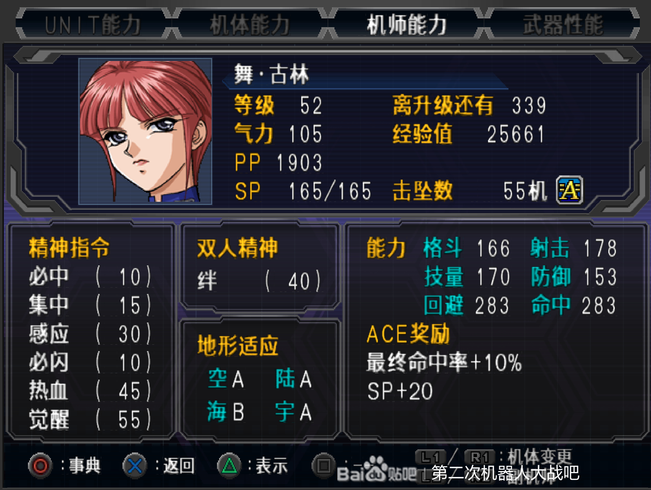Select the 绊 twin spirit command

(259, 281)
